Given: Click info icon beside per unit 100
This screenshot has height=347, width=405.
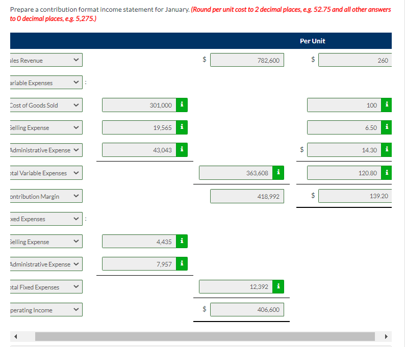Looking at the screenshot, I should pos(387,105).
